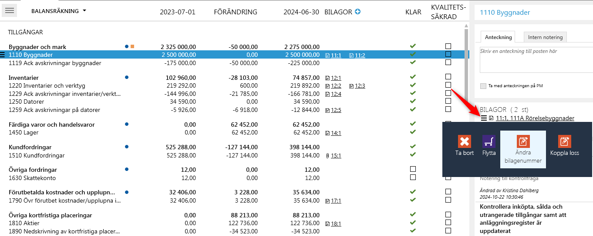Click the green Klar checkmark for 1119
Image resolution: width=593 pixels, height=236 pixels.
(413, 62)
